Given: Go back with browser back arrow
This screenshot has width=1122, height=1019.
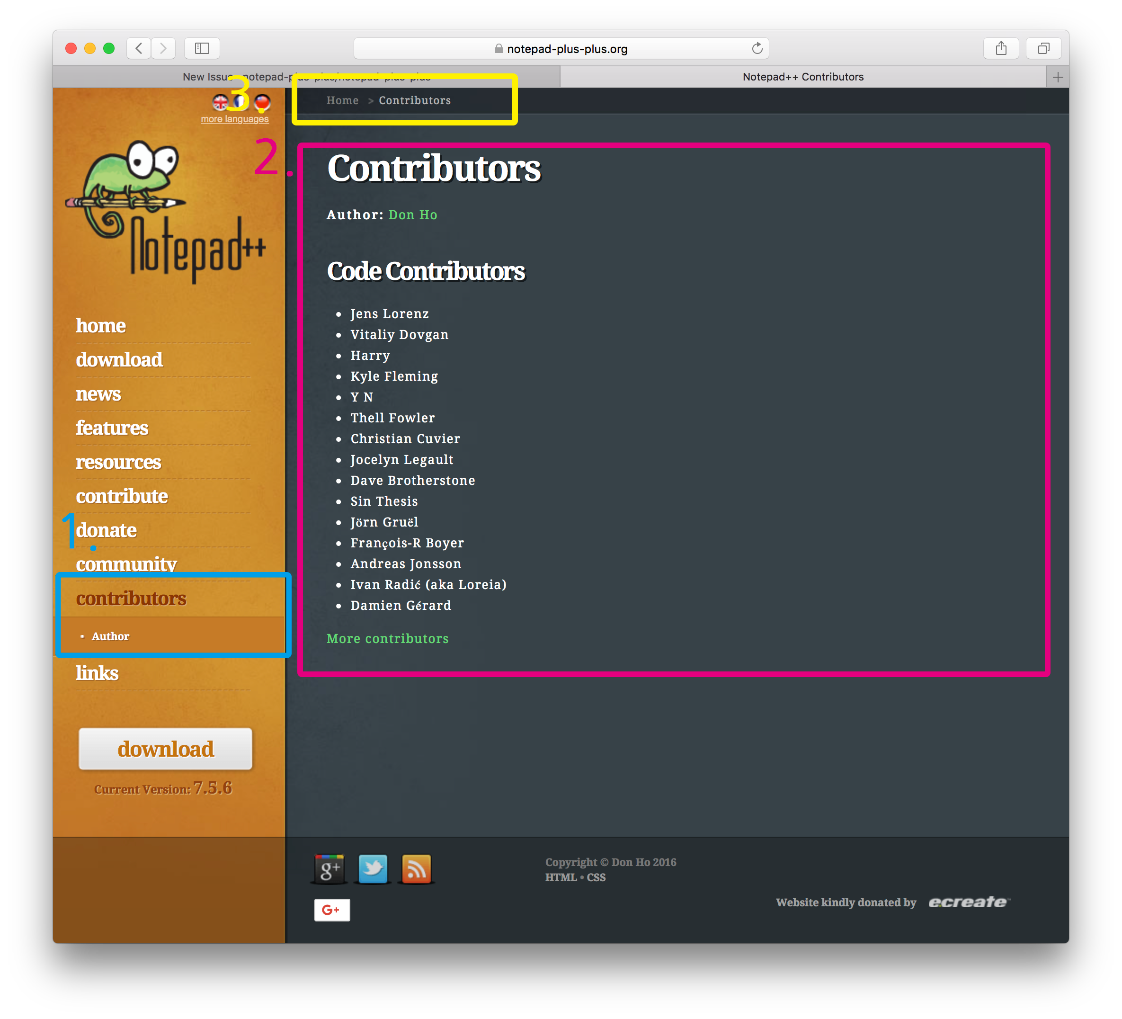Looking at the screenshot, I should tap(139, 48).
